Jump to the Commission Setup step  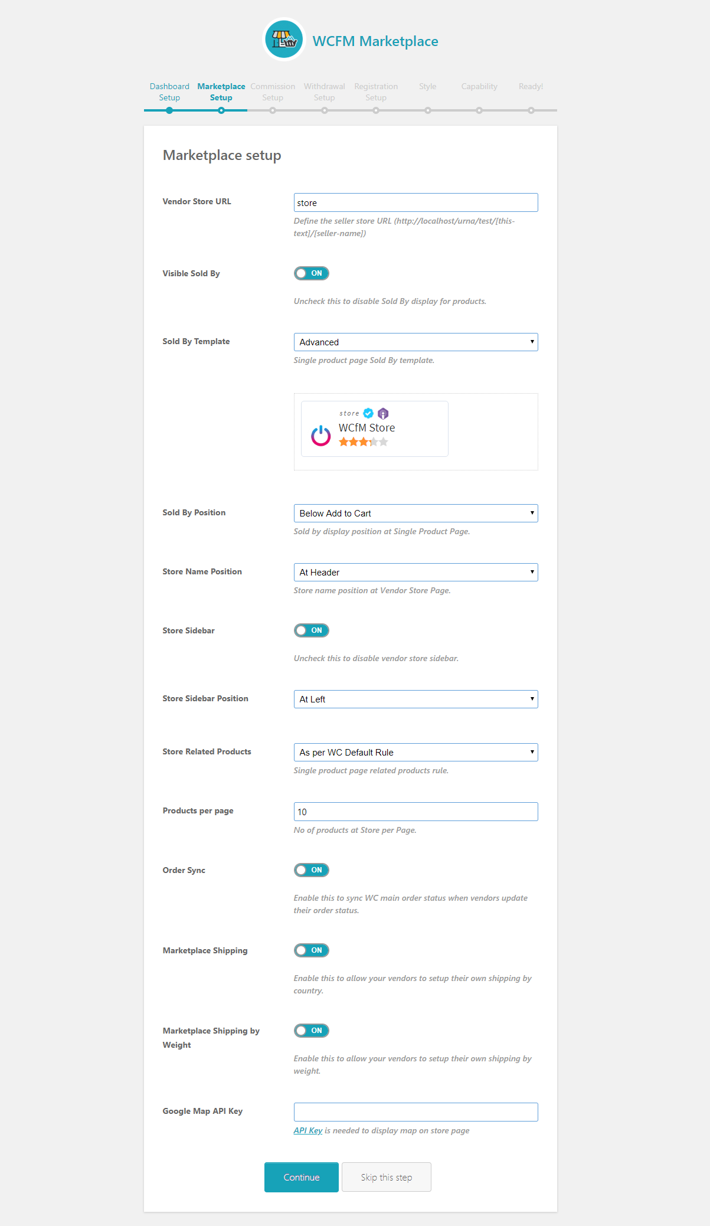point(273,92)
